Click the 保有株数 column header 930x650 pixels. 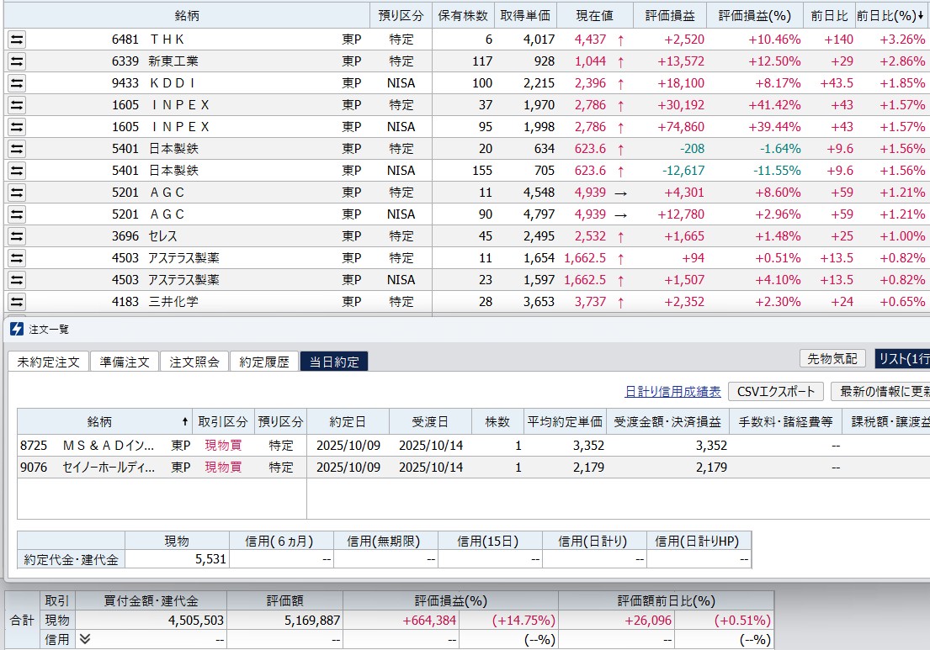pos(463,16)
